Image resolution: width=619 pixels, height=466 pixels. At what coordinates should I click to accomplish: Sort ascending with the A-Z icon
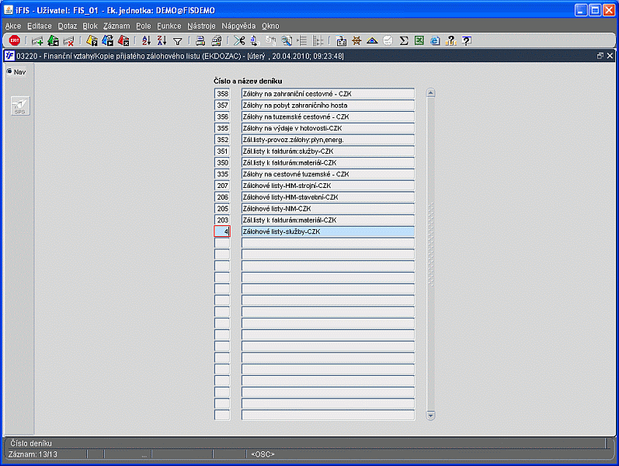click(147, 40)
